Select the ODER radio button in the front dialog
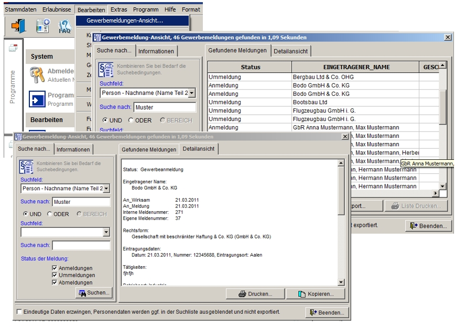The height and width of the screenshot is (329, 455). [50, 214]
